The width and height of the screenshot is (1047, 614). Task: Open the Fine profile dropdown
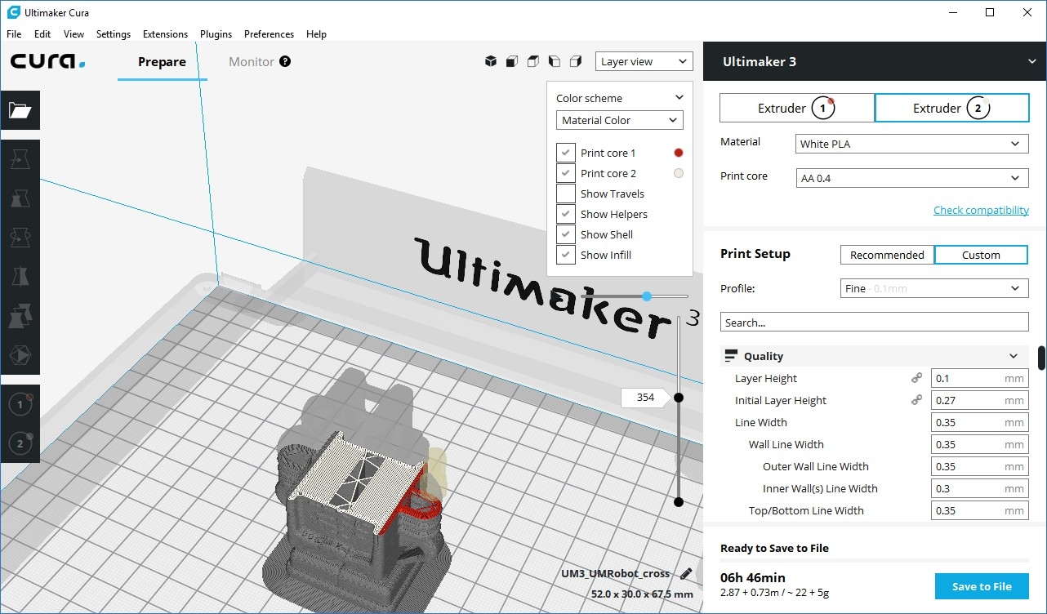tap(934, 288)
